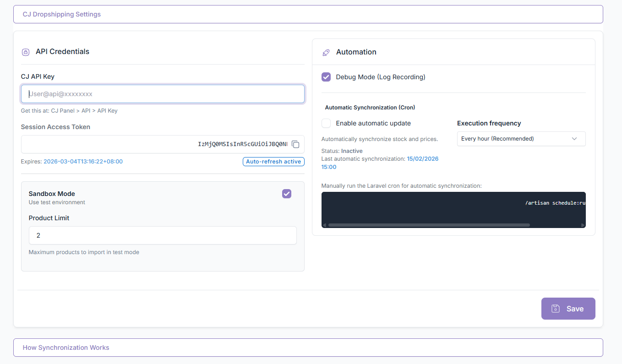This screenshot has height=364, width=622.
Task: Select the Session Access Token text field
Action: 156,144
